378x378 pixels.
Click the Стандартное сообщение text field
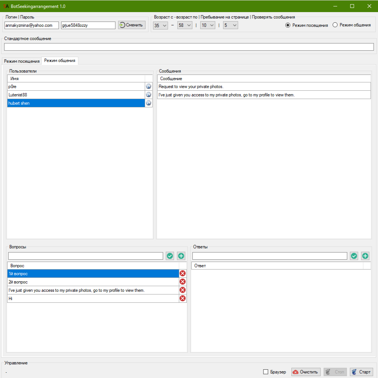coord(189,47)
